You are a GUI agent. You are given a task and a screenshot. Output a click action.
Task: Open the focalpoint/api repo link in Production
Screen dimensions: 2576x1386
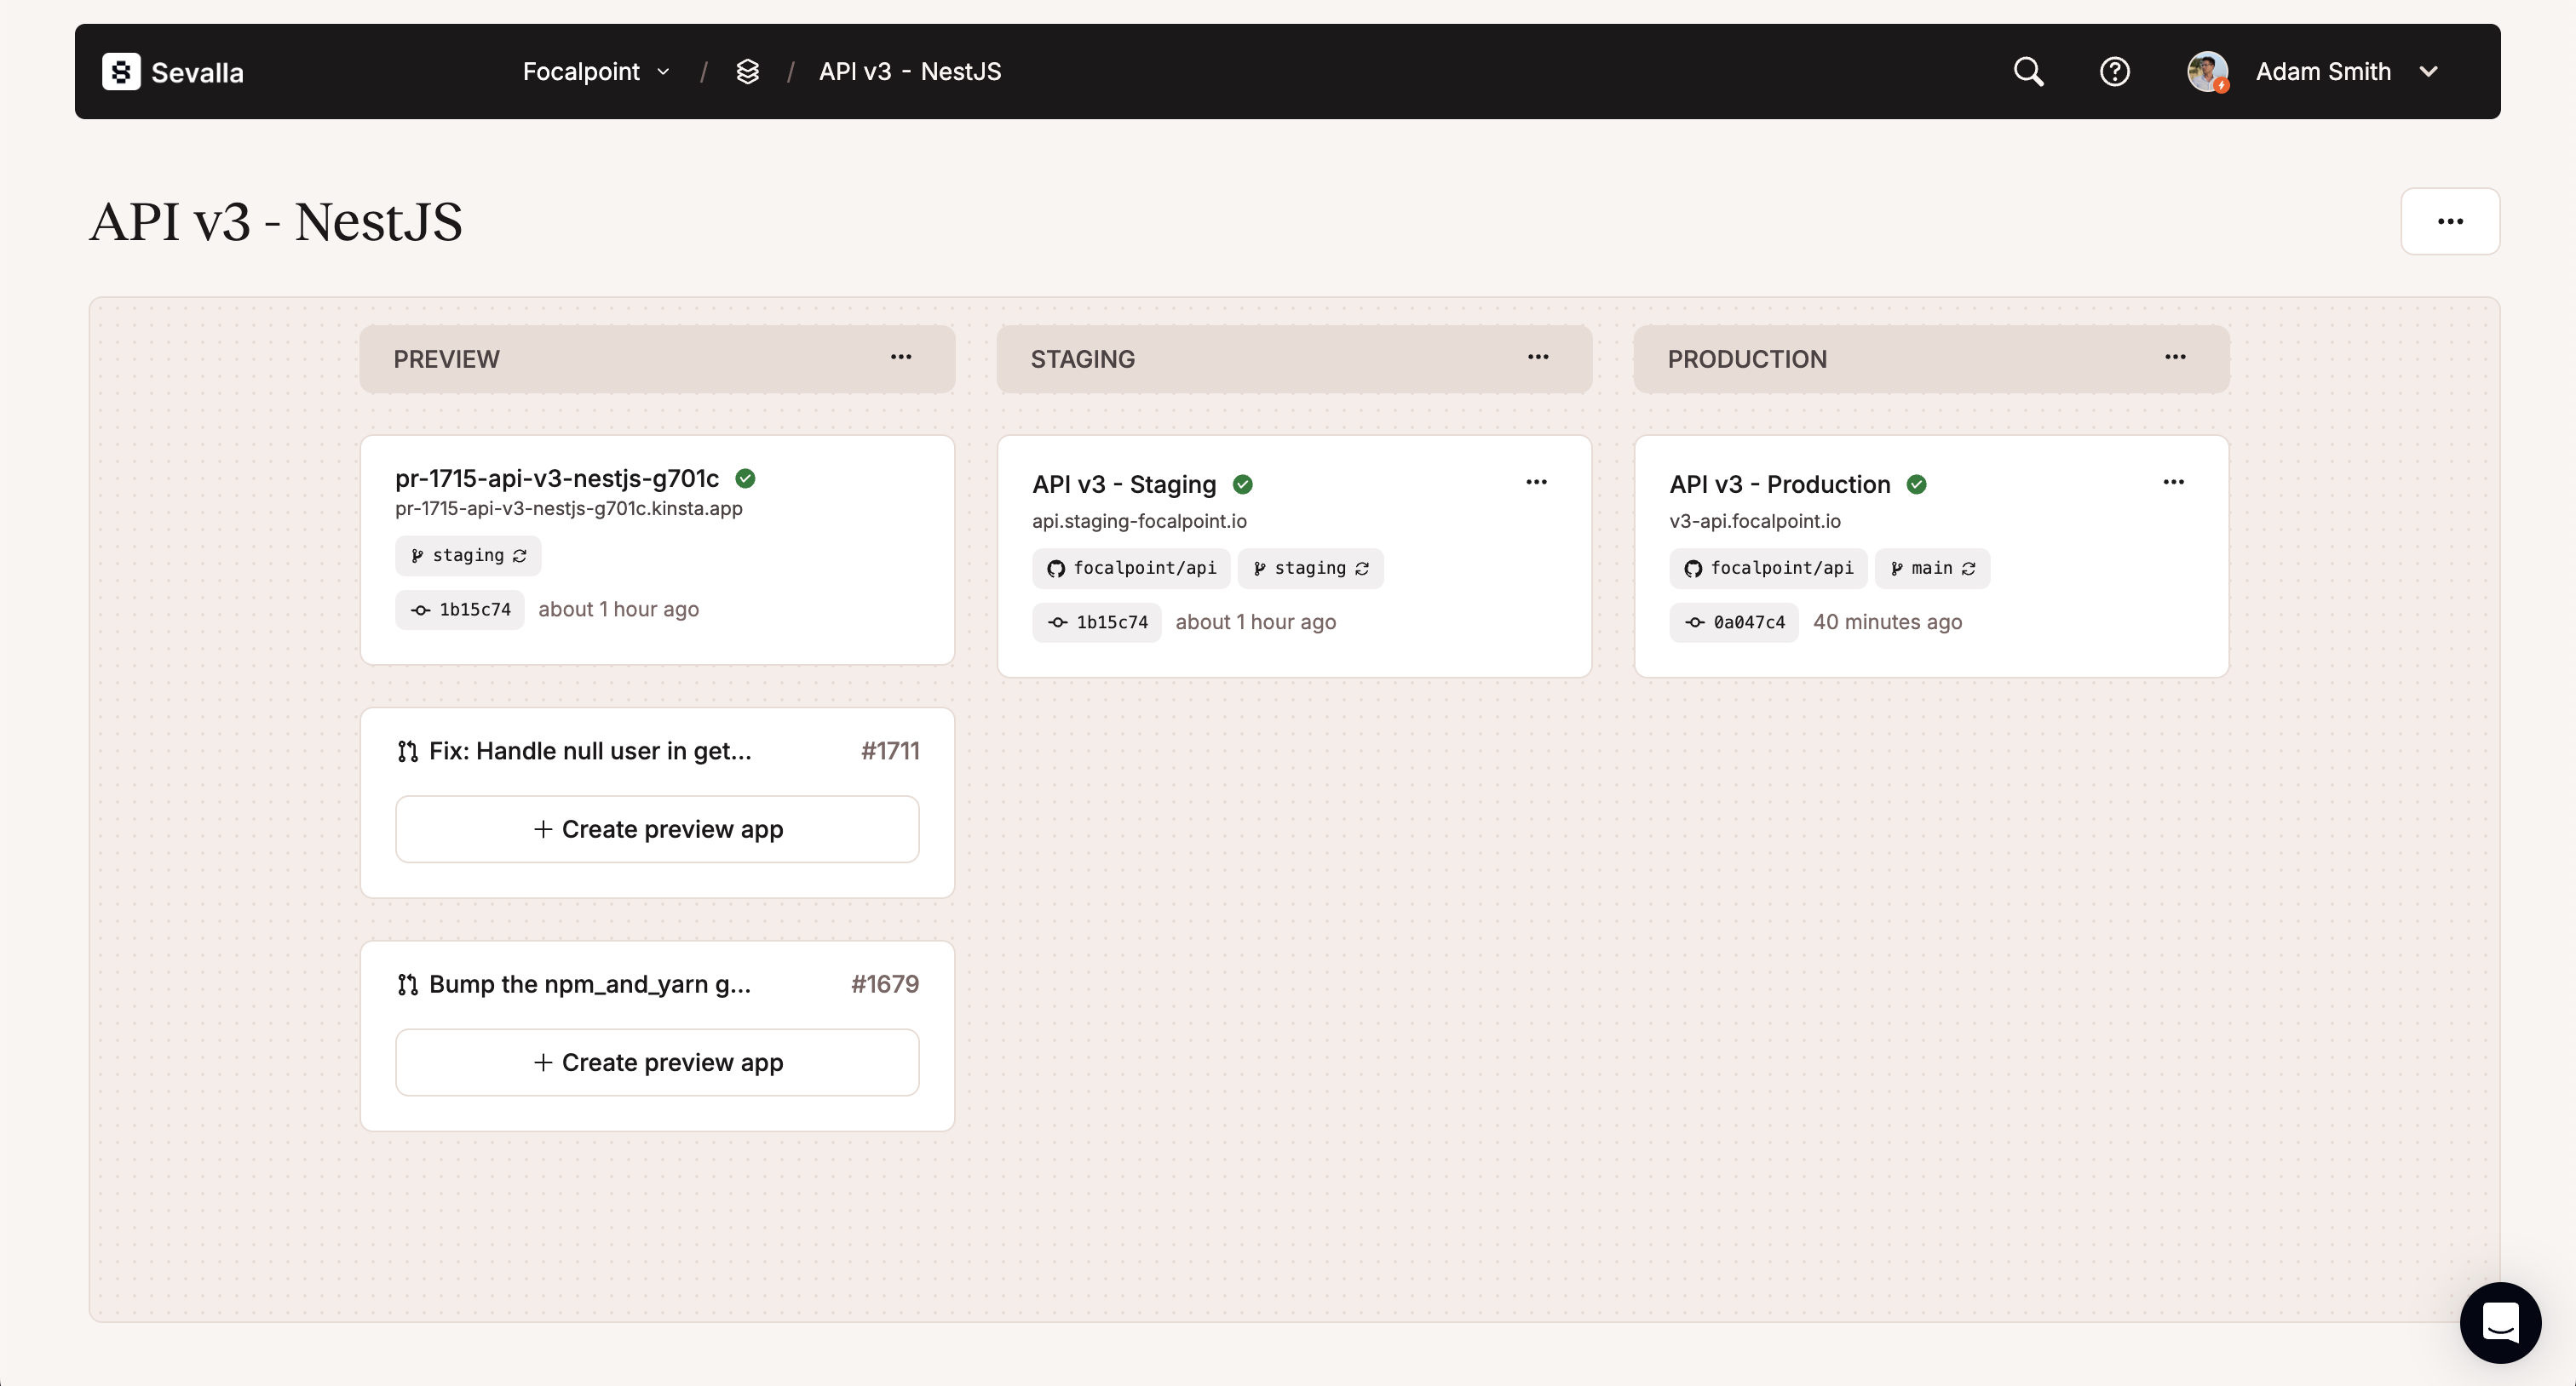[1767, 569]
